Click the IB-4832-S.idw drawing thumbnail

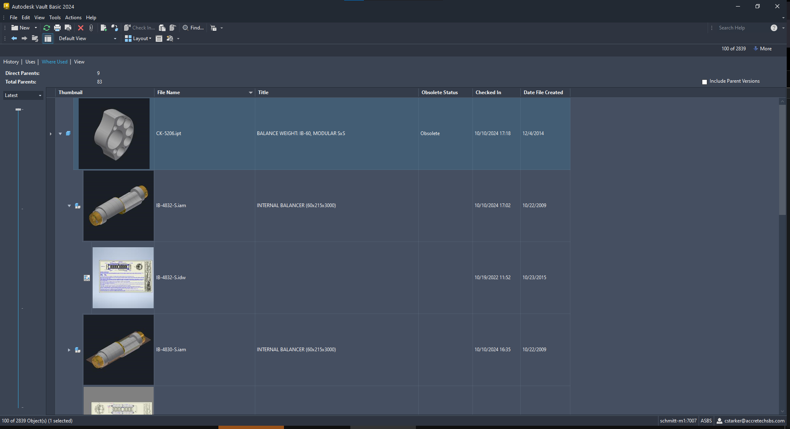(x=123, y=278)
